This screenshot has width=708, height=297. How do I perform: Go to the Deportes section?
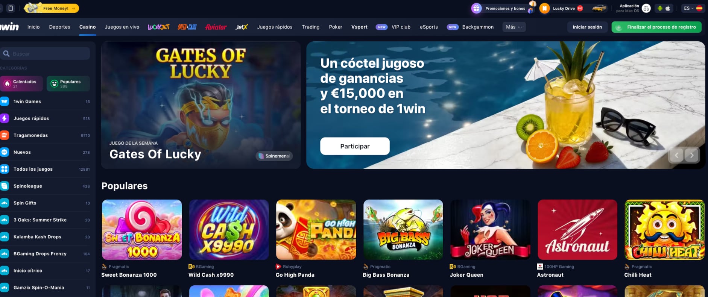[59, 27]
